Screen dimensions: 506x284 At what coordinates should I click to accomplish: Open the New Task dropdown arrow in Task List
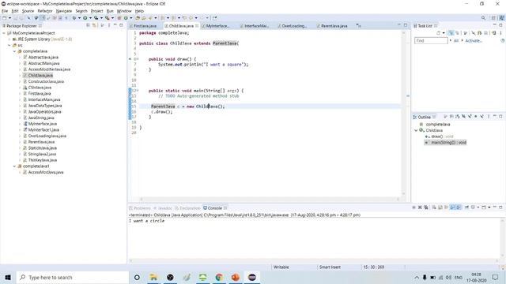tap(444, 33)
